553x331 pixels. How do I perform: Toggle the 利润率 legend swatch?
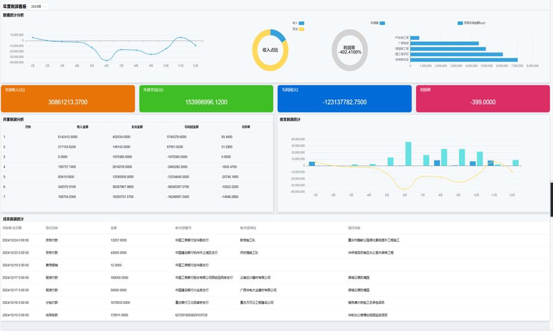[382, 23]
